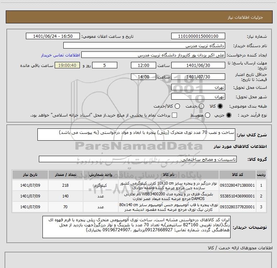Click product code 0933280377820001
Image resolution: width=277 pixels, height=268 pixels.
tap(237, 207)
